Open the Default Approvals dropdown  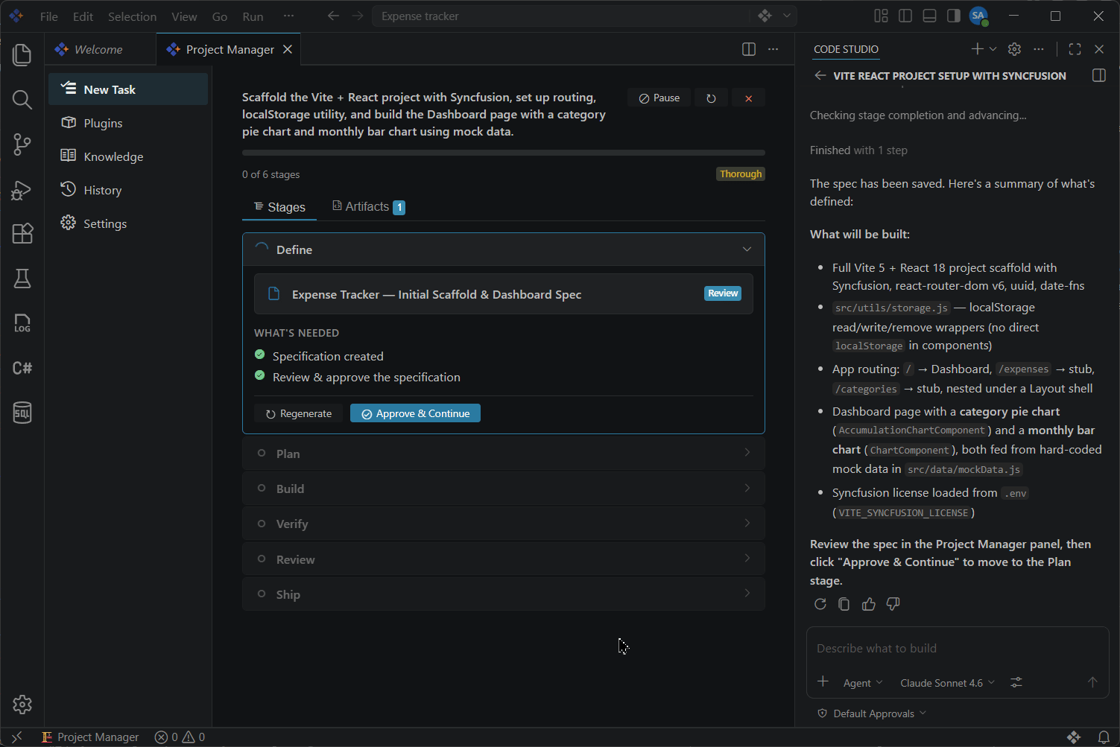click(872, 713)
